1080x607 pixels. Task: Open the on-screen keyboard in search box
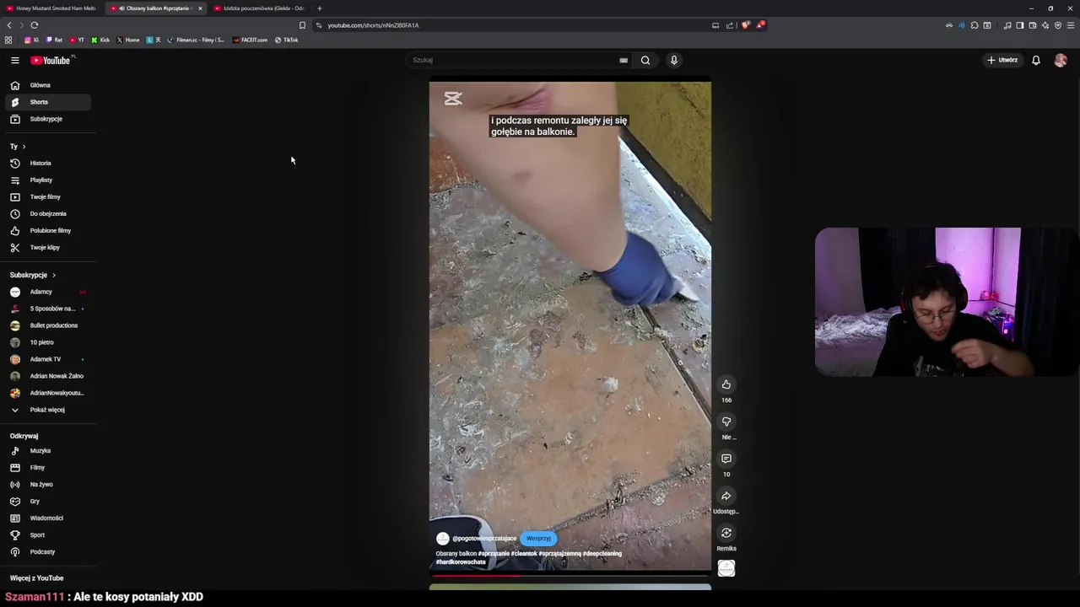click(624, 61)
